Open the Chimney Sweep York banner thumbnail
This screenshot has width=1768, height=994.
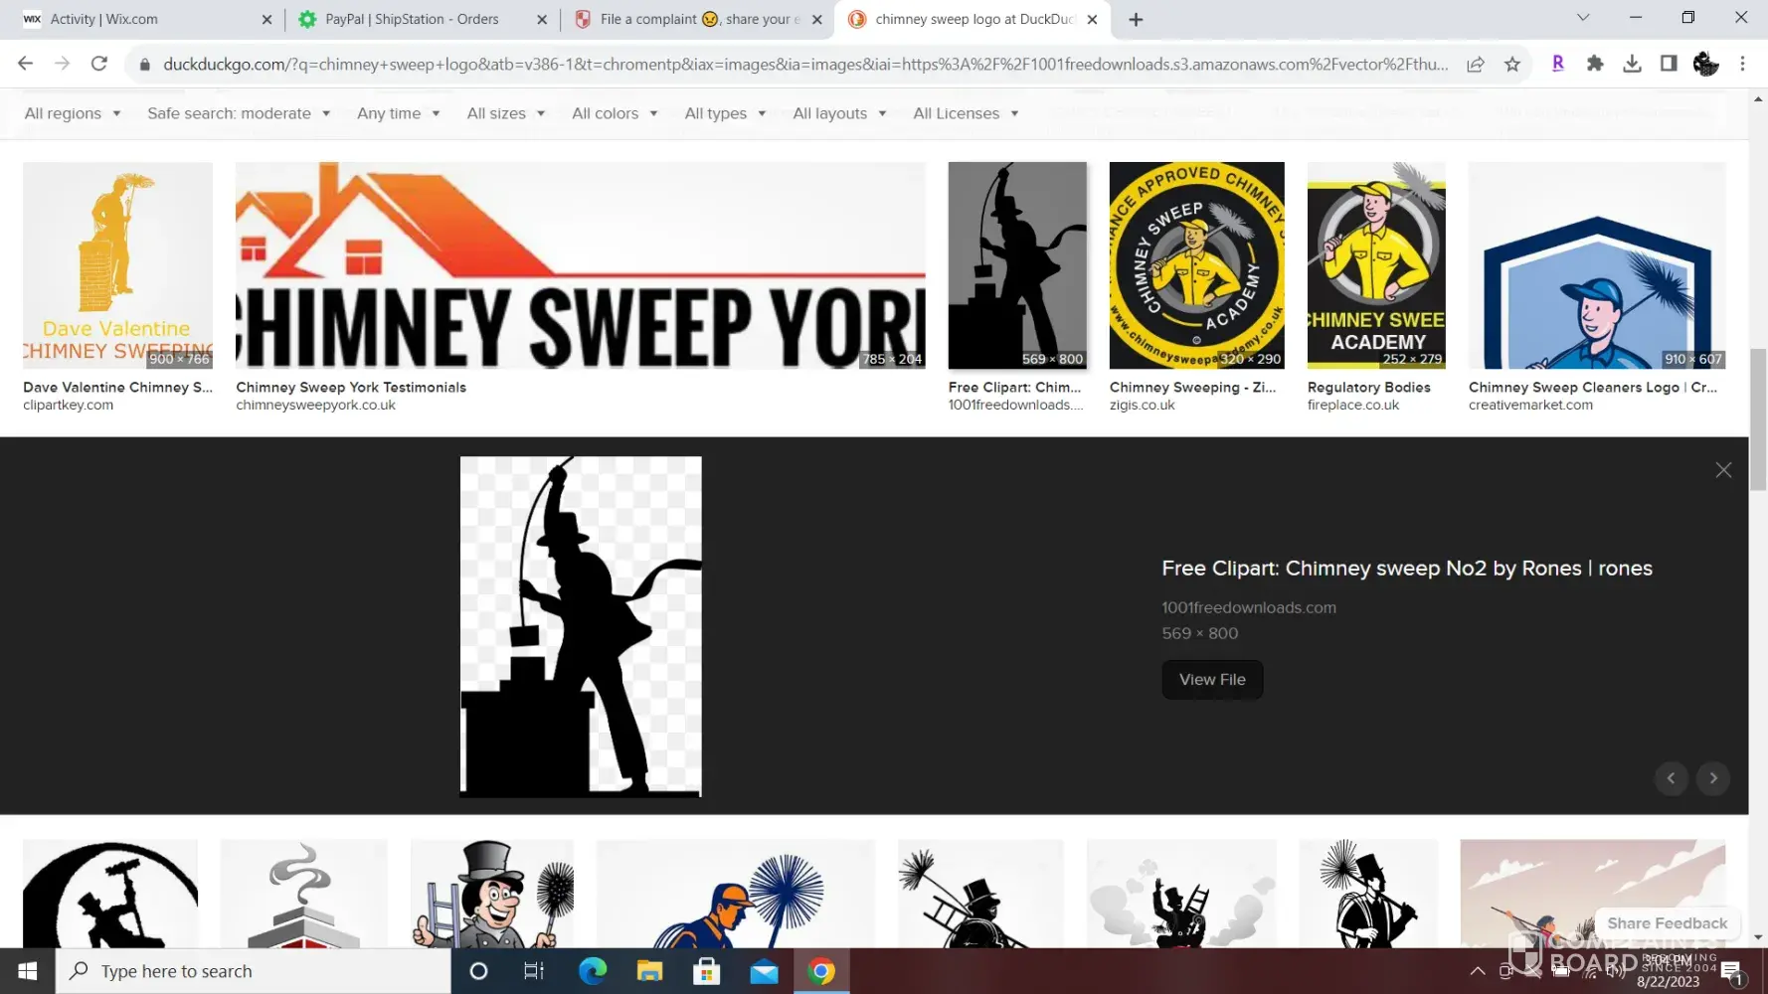point(581,265)
